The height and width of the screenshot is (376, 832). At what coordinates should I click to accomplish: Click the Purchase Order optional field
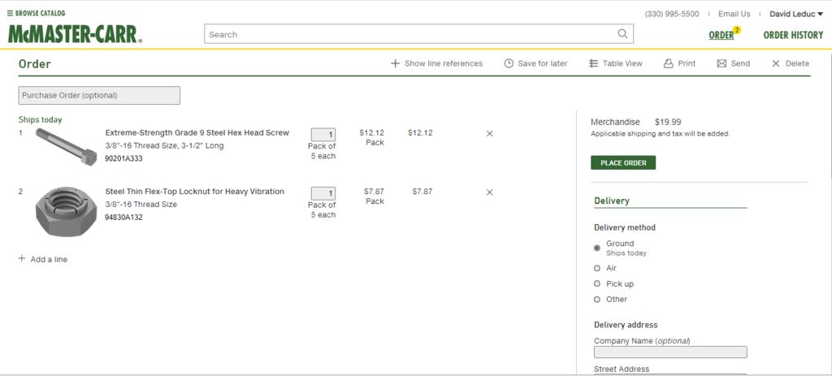point(99,96)
